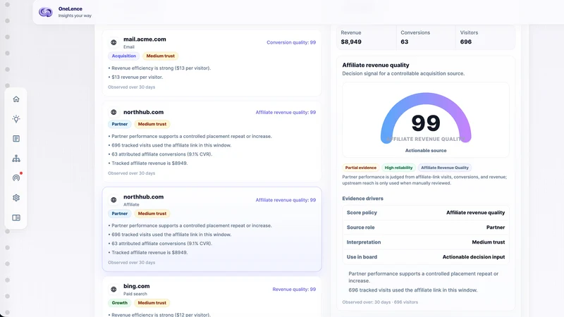This screenshot has height=317, width=564.
Task: Click the Email label under mail.acme.com
Action: tap(129, 47)
